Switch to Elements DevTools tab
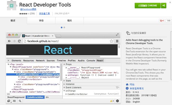This screenshot has height=105, width=172. click(16, 61)
